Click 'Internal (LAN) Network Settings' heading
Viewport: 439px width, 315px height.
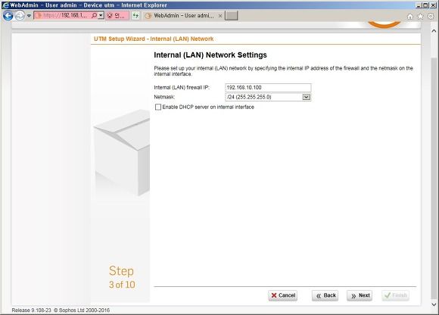coord(210,55)
